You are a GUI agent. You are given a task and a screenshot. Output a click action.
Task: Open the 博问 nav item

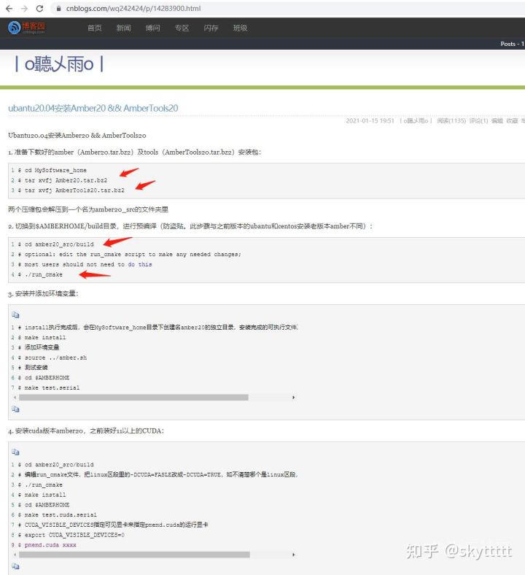(x=153, y=28)
